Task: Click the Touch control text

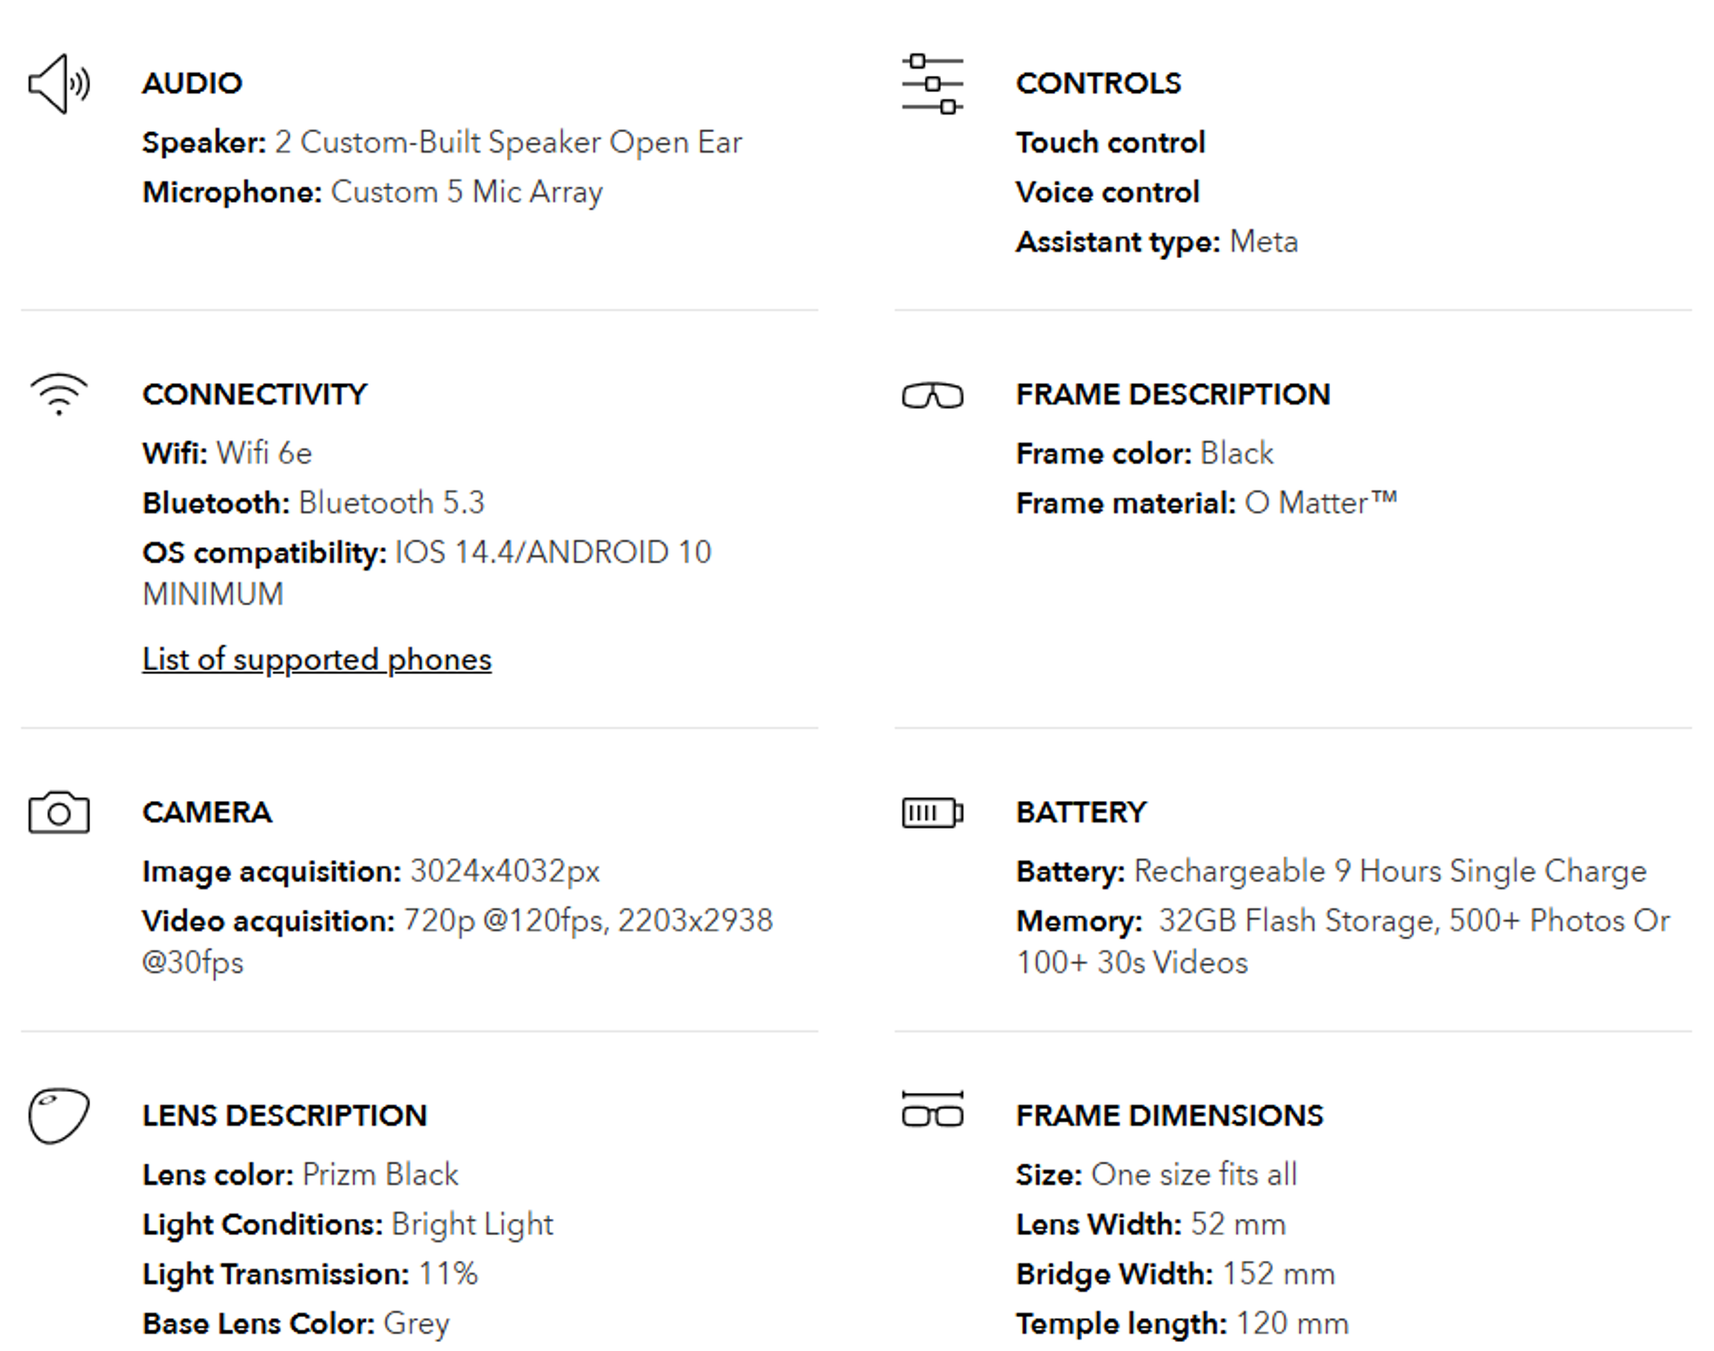Action: 1111,142
